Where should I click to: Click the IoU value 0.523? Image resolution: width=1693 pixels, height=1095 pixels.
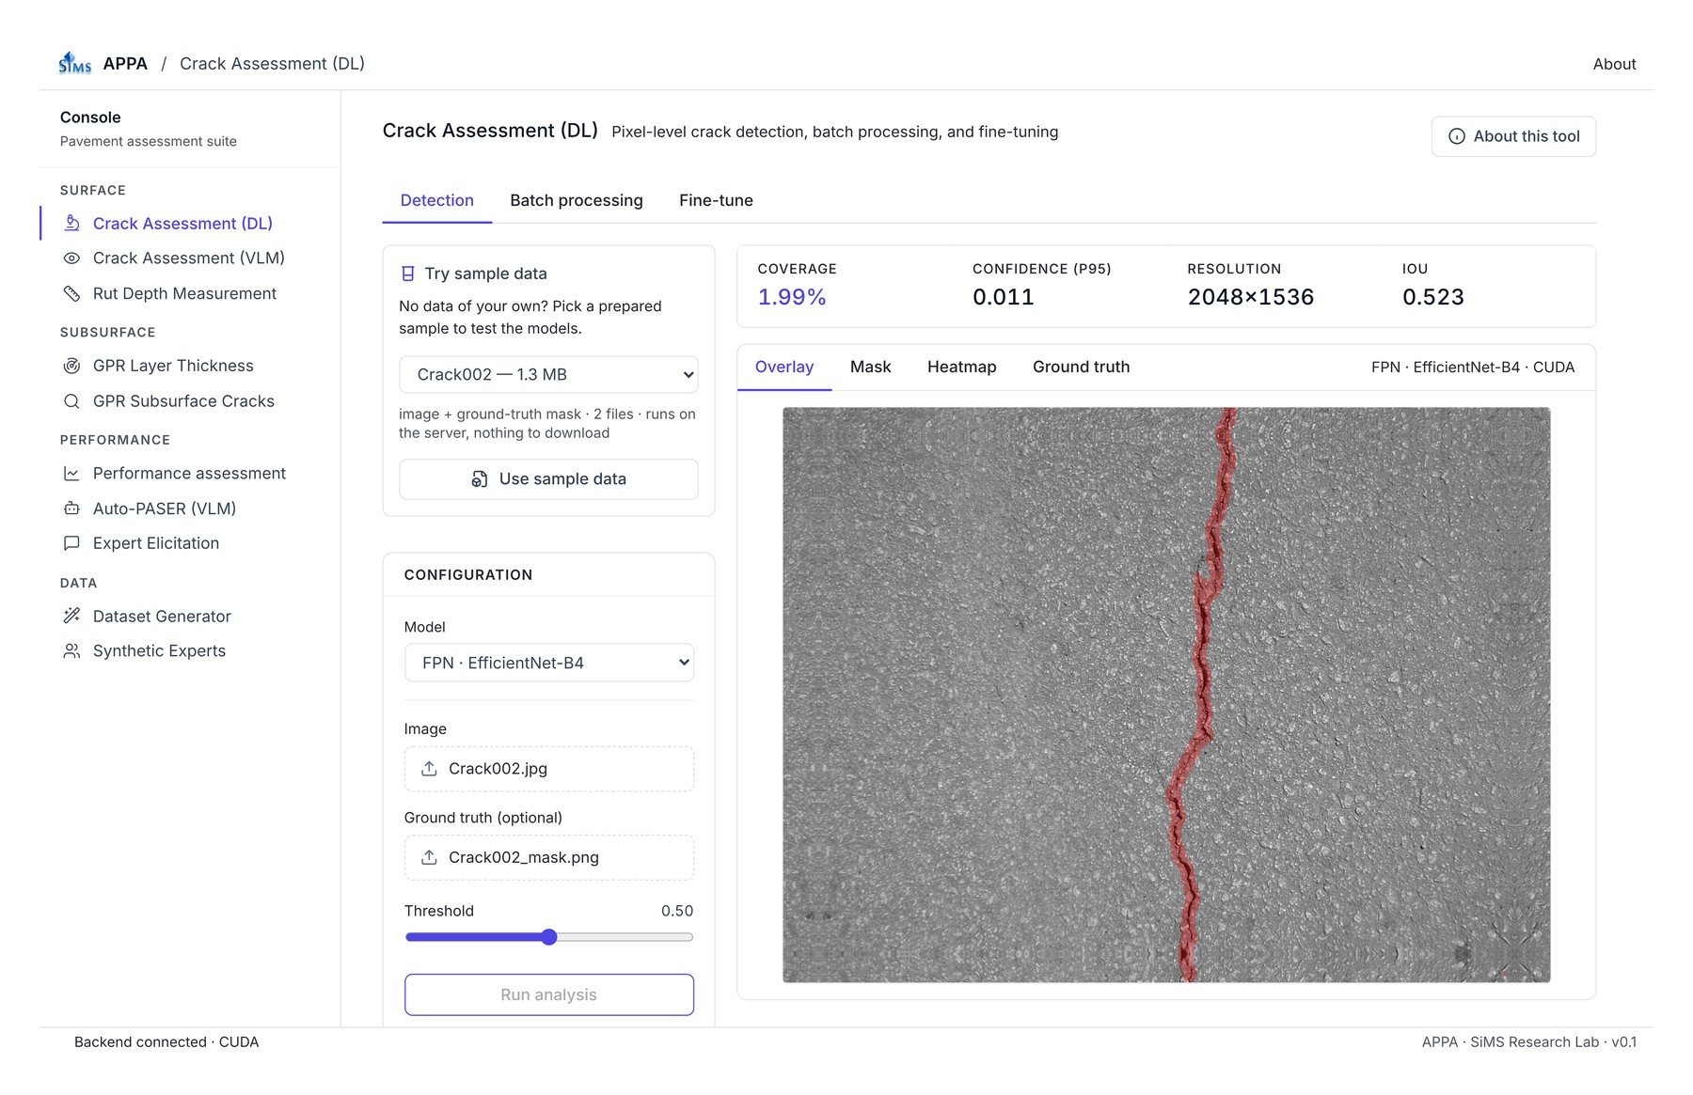pos(1432,297)
